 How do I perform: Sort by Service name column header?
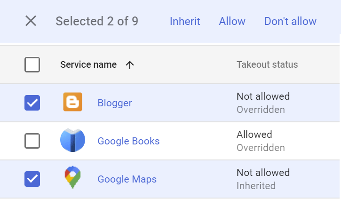(88, 64)
